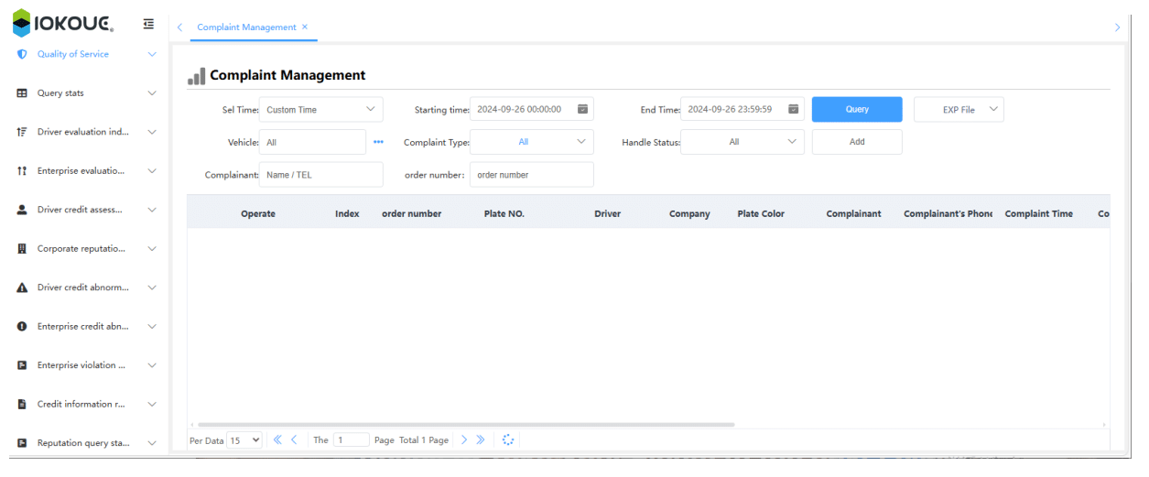The image size is (1149, 477).
Task: Expand the EXP File dropdown
Action: pos(959,110)
